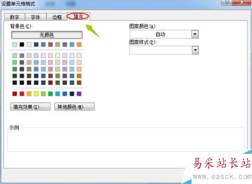Choose the orange swatch in the top theme row

[79, 44]
